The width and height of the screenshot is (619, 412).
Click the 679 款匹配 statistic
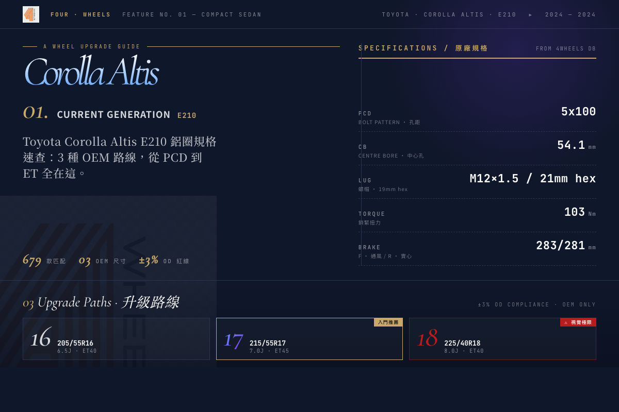click(44, 260)
